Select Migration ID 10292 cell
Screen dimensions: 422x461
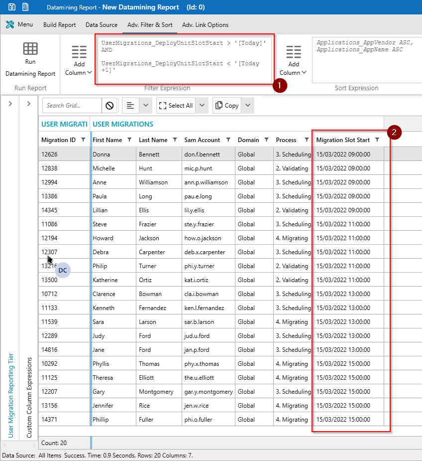click(64, 364)
